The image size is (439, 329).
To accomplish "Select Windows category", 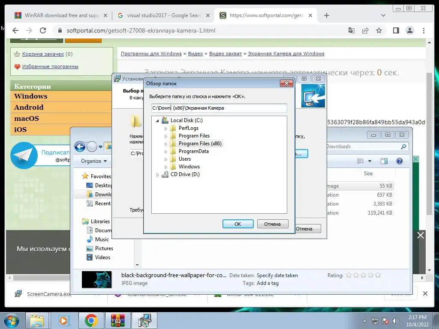I will pyautogui.click(x=31, y=96).
